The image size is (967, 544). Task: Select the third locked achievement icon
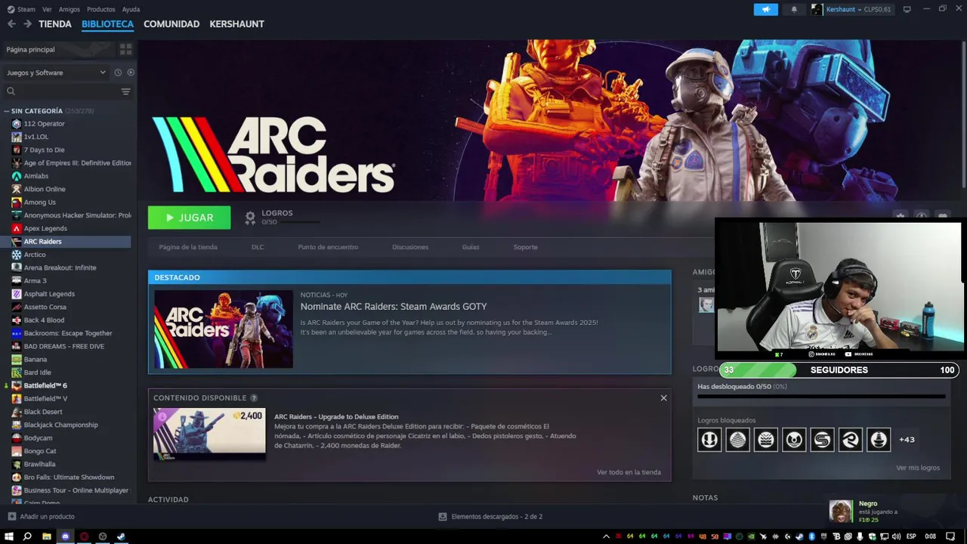765,439
